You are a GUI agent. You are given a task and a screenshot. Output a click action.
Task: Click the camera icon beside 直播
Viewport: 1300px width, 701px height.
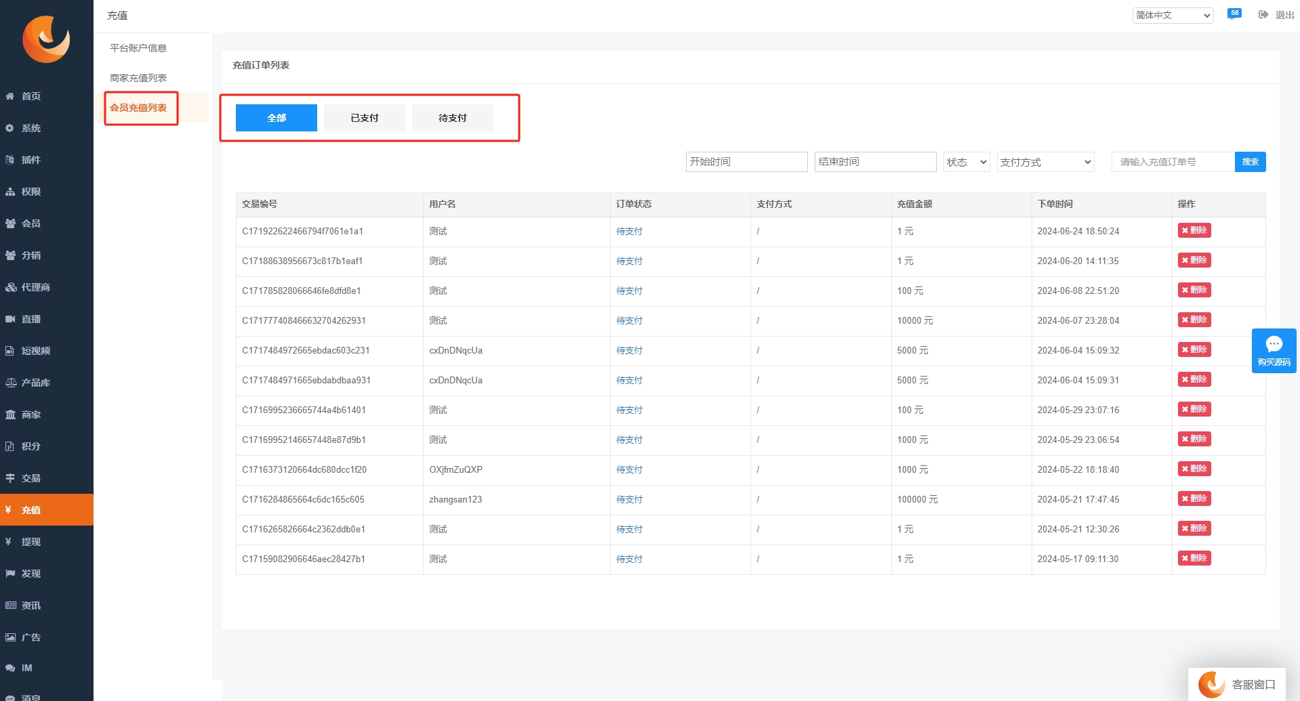(10, 319)
